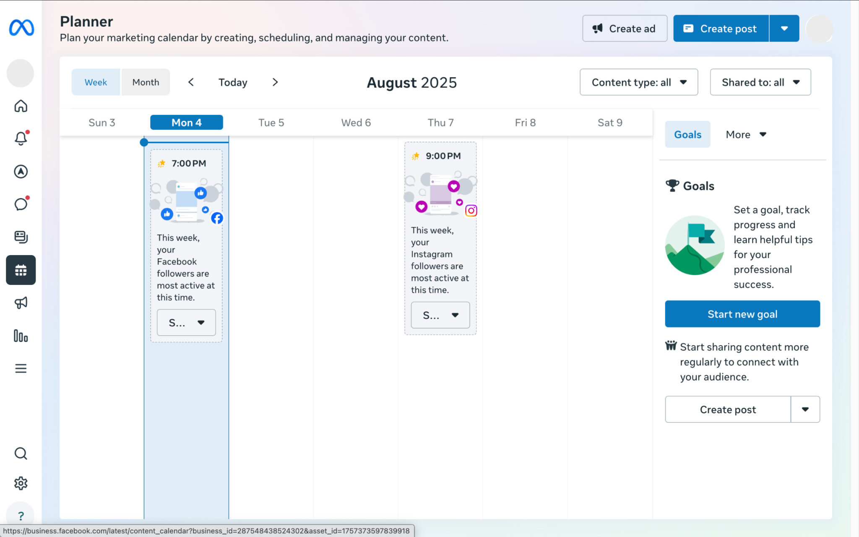Open Insights via the bar chart icon
The width and height of the screenshot is (859, 537).
[x=21, y=336]
